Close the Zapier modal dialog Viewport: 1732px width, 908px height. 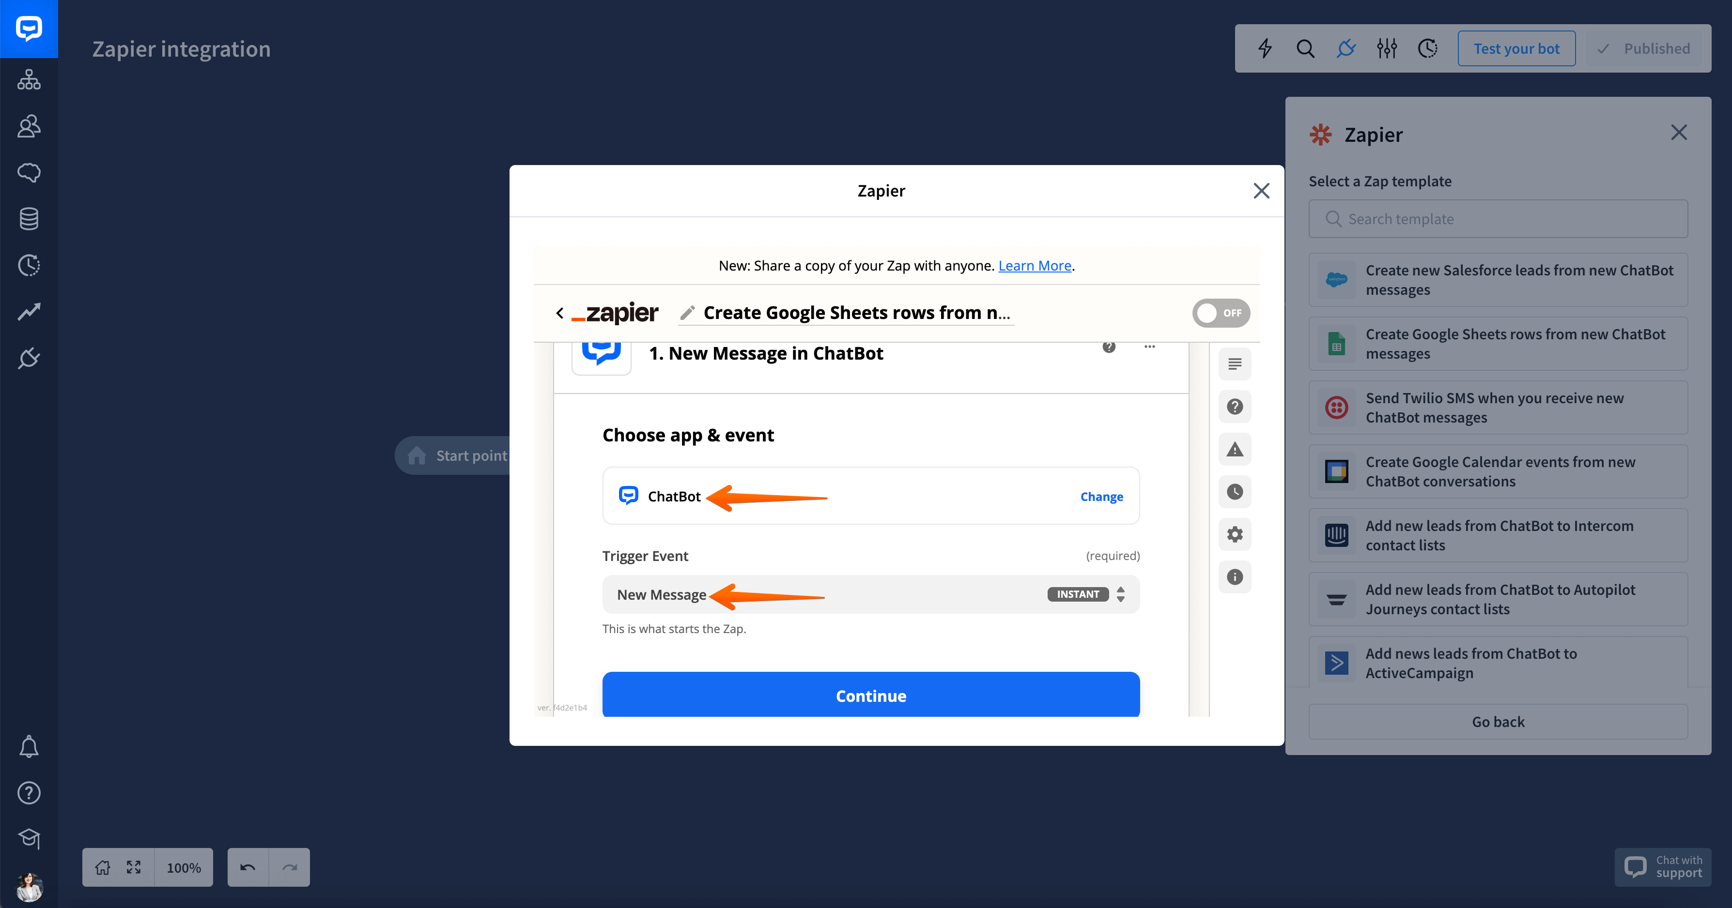click(x=1261, y=191)
